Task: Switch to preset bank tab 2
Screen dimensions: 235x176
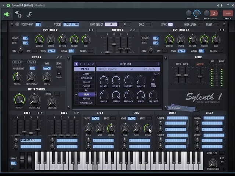Action: tap(80, 64)
